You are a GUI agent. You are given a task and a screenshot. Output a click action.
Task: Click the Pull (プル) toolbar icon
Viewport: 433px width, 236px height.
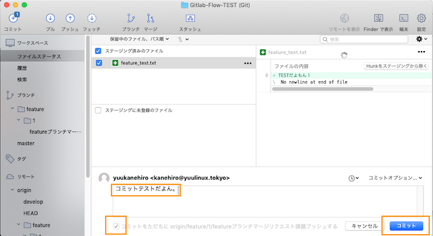pyautogui.click(x=50, y=18)
